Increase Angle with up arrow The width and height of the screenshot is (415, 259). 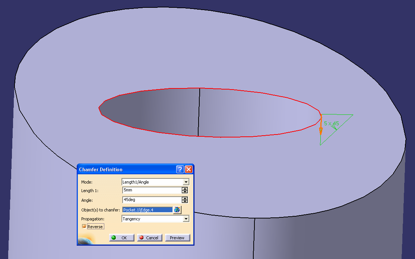[185, 198]
